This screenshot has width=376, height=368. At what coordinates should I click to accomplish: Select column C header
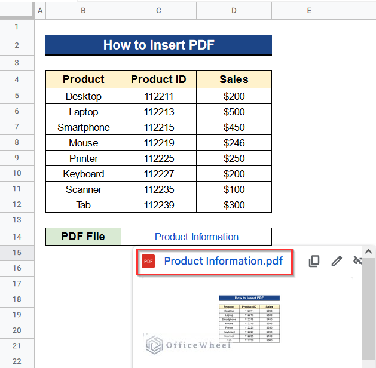(x=159, y=11)
